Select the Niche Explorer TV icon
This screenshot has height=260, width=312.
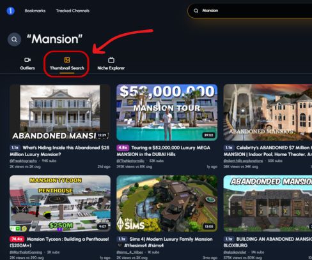click(111, 60)
